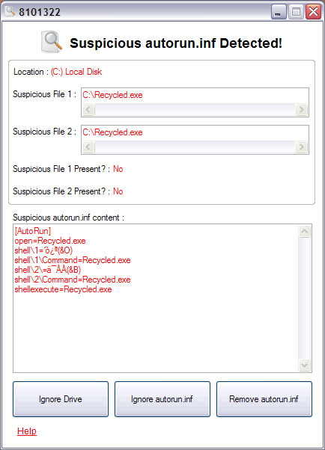Viewport: 325px width, 450px height.
Task: Click the [AutoRun] header line
Action: click(x=33, y=231)
